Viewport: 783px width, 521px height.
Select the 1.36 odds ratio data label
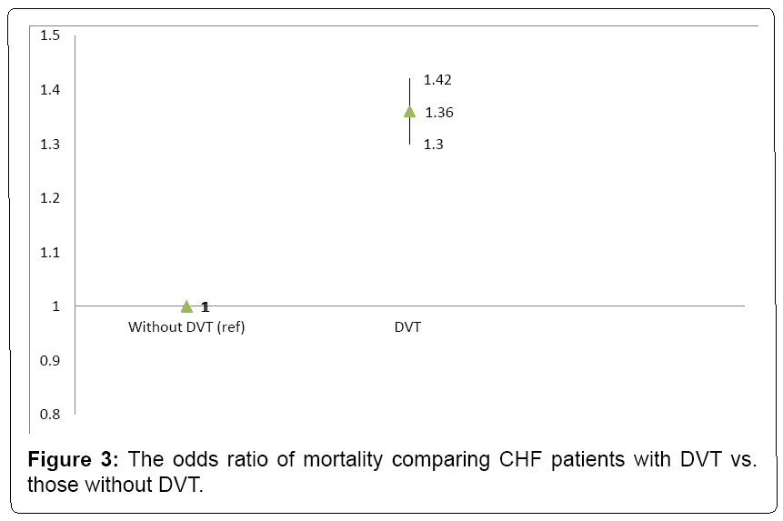click(x=439, y=113)
